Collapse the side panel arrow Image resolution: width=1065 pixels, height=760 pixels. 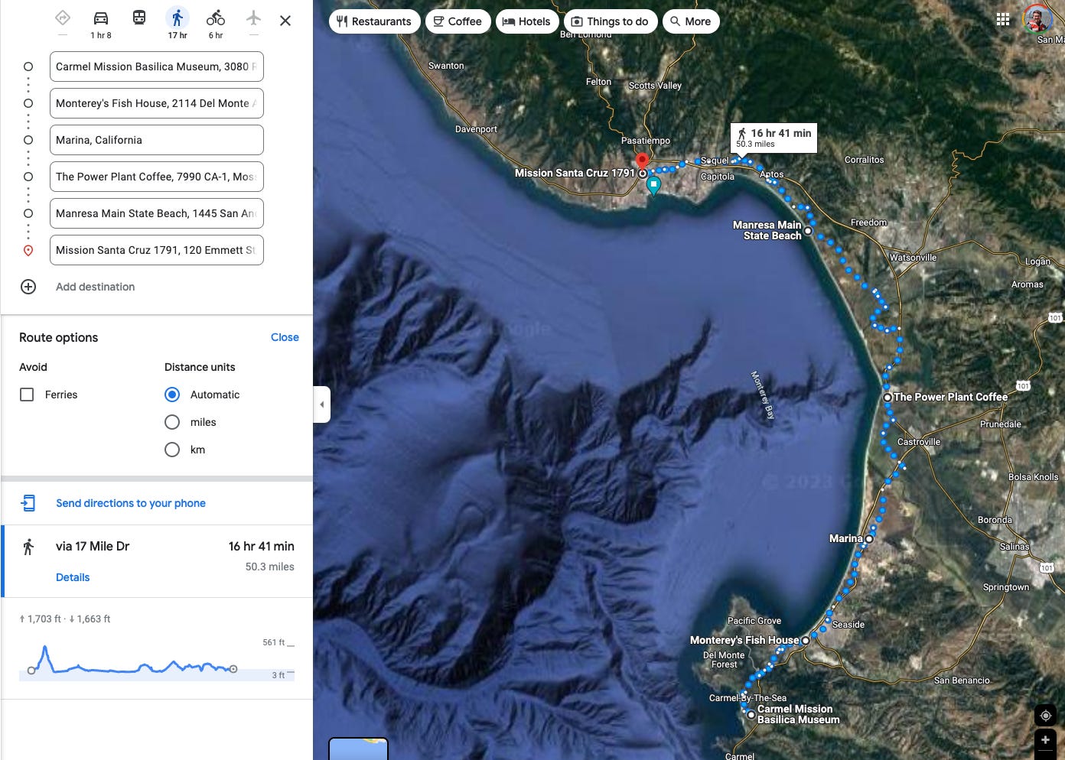pyautogui.click(x=322, y=404)
